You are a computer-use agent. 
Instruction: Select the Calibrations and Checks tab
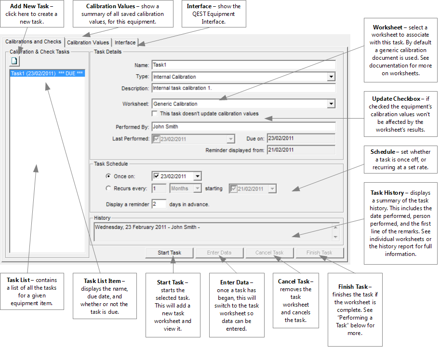[33, 42]
